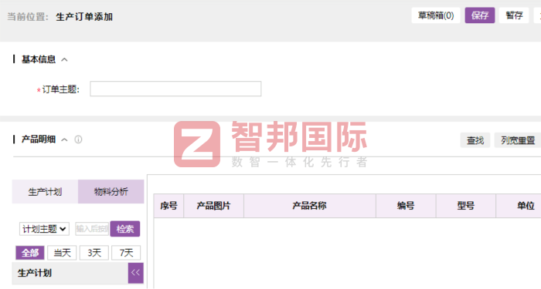Select the 当天 date filter
Image resolution: width=541 pixels, height=289 pixels.
(x=62, y=253)
